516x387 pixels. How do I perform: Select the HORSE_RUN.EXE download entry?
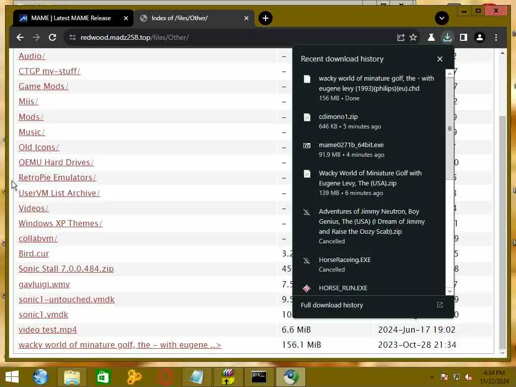click(x=369, y=288)
